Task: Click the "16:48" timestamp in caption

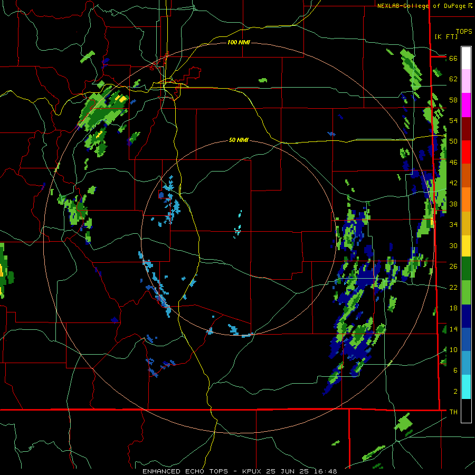Action: coord(325,471)
